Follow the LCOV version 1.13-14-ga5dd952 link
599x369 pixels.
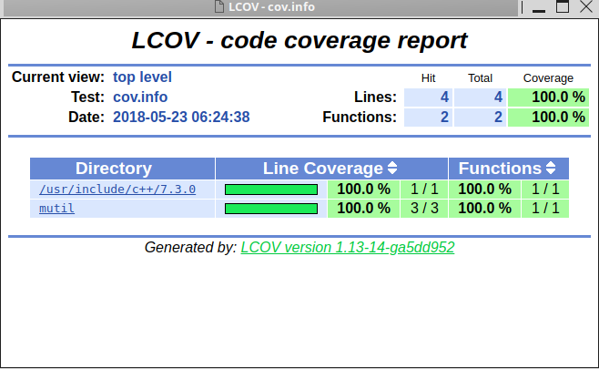click(x=347, y=248)
